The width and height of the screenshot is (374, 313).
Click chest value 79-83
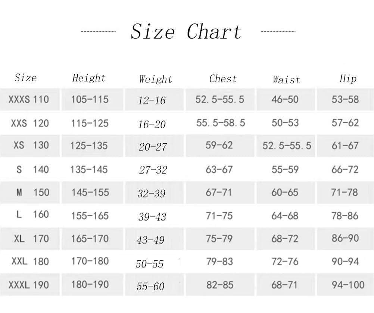220,262
